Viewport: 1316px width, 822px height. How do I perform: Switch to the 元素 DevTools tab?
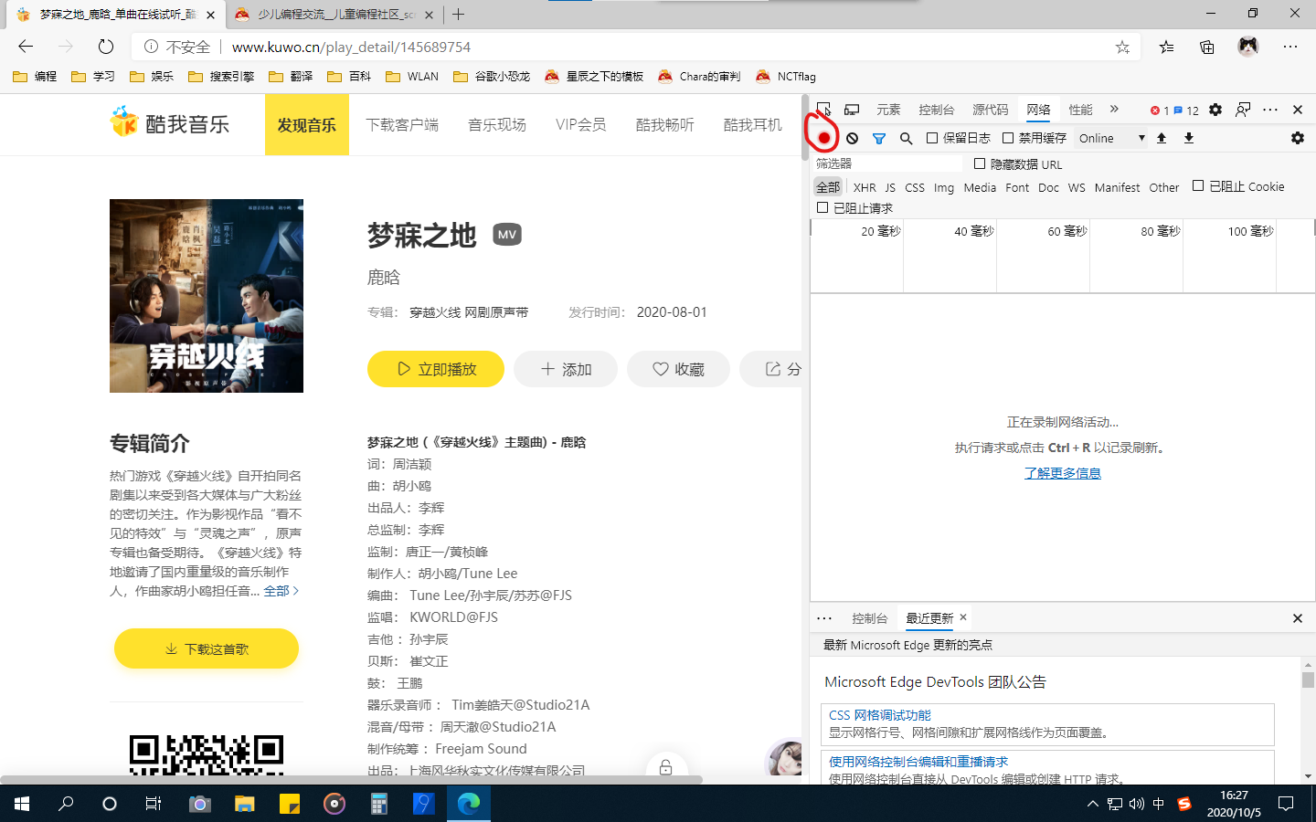(x=888, y=110)
